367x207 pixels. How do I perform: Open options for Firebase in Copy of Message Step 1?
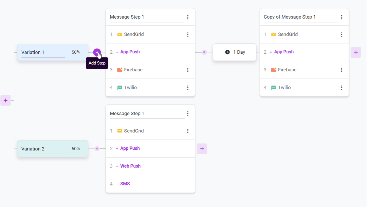(x=342, y=70)
